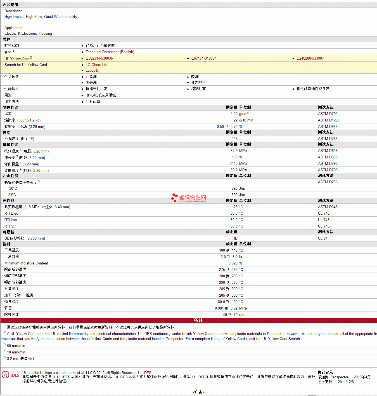Click the 'RTI Str' row label

click(x=10, y=226)
